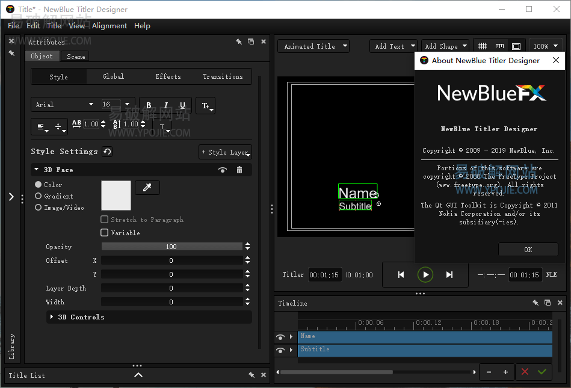Enable the Stretch to Paragraph checkbox
The width and height of the screenshot is (571, 388).
pyautogui.click(x=105, y=220)
